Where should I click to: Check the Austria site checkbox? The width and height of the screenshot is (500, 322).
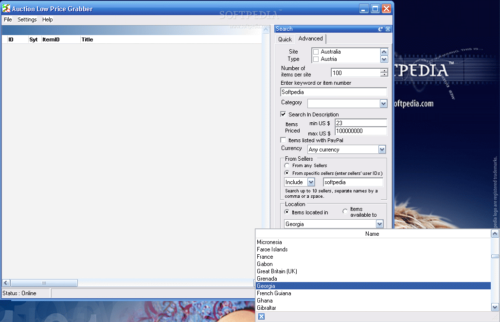click(x=316, y=59)
